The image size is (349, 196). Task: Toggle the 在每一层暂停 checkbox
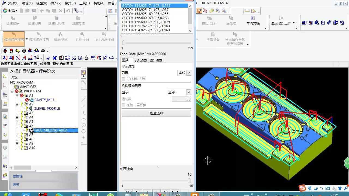124,105
